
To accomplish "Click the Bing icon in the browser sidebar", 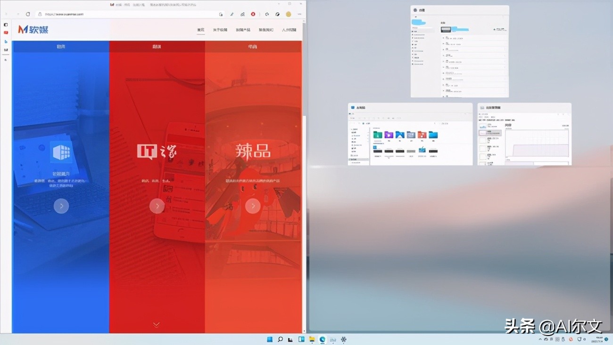I will [x=6, y=41].
